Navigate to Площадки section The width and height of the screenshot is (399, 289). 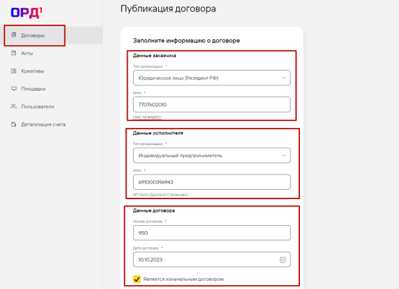[51, 89]
